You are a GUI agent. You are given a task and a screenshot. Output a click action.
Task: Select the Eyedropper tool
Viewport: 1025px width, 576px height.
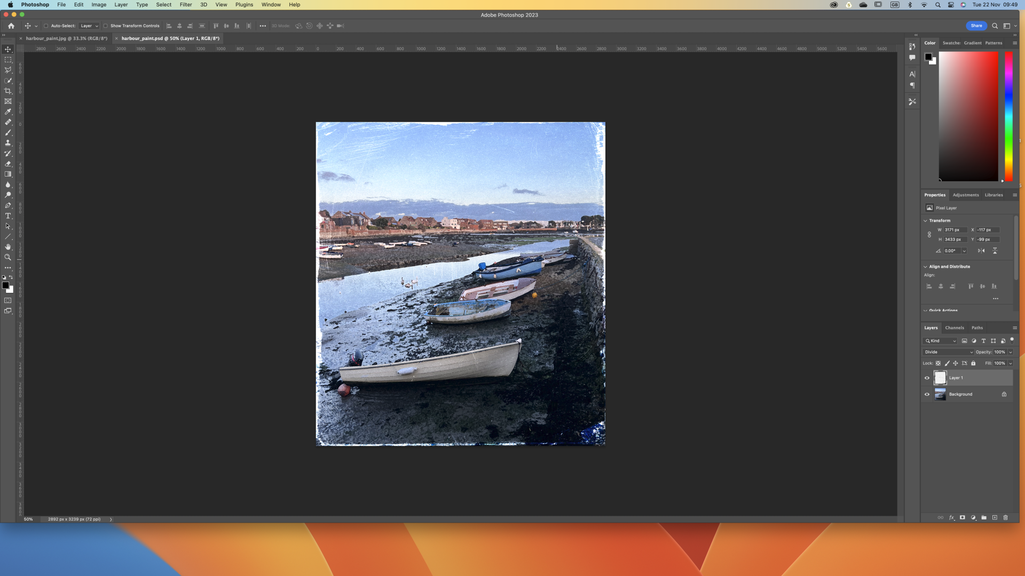[8, 112]
